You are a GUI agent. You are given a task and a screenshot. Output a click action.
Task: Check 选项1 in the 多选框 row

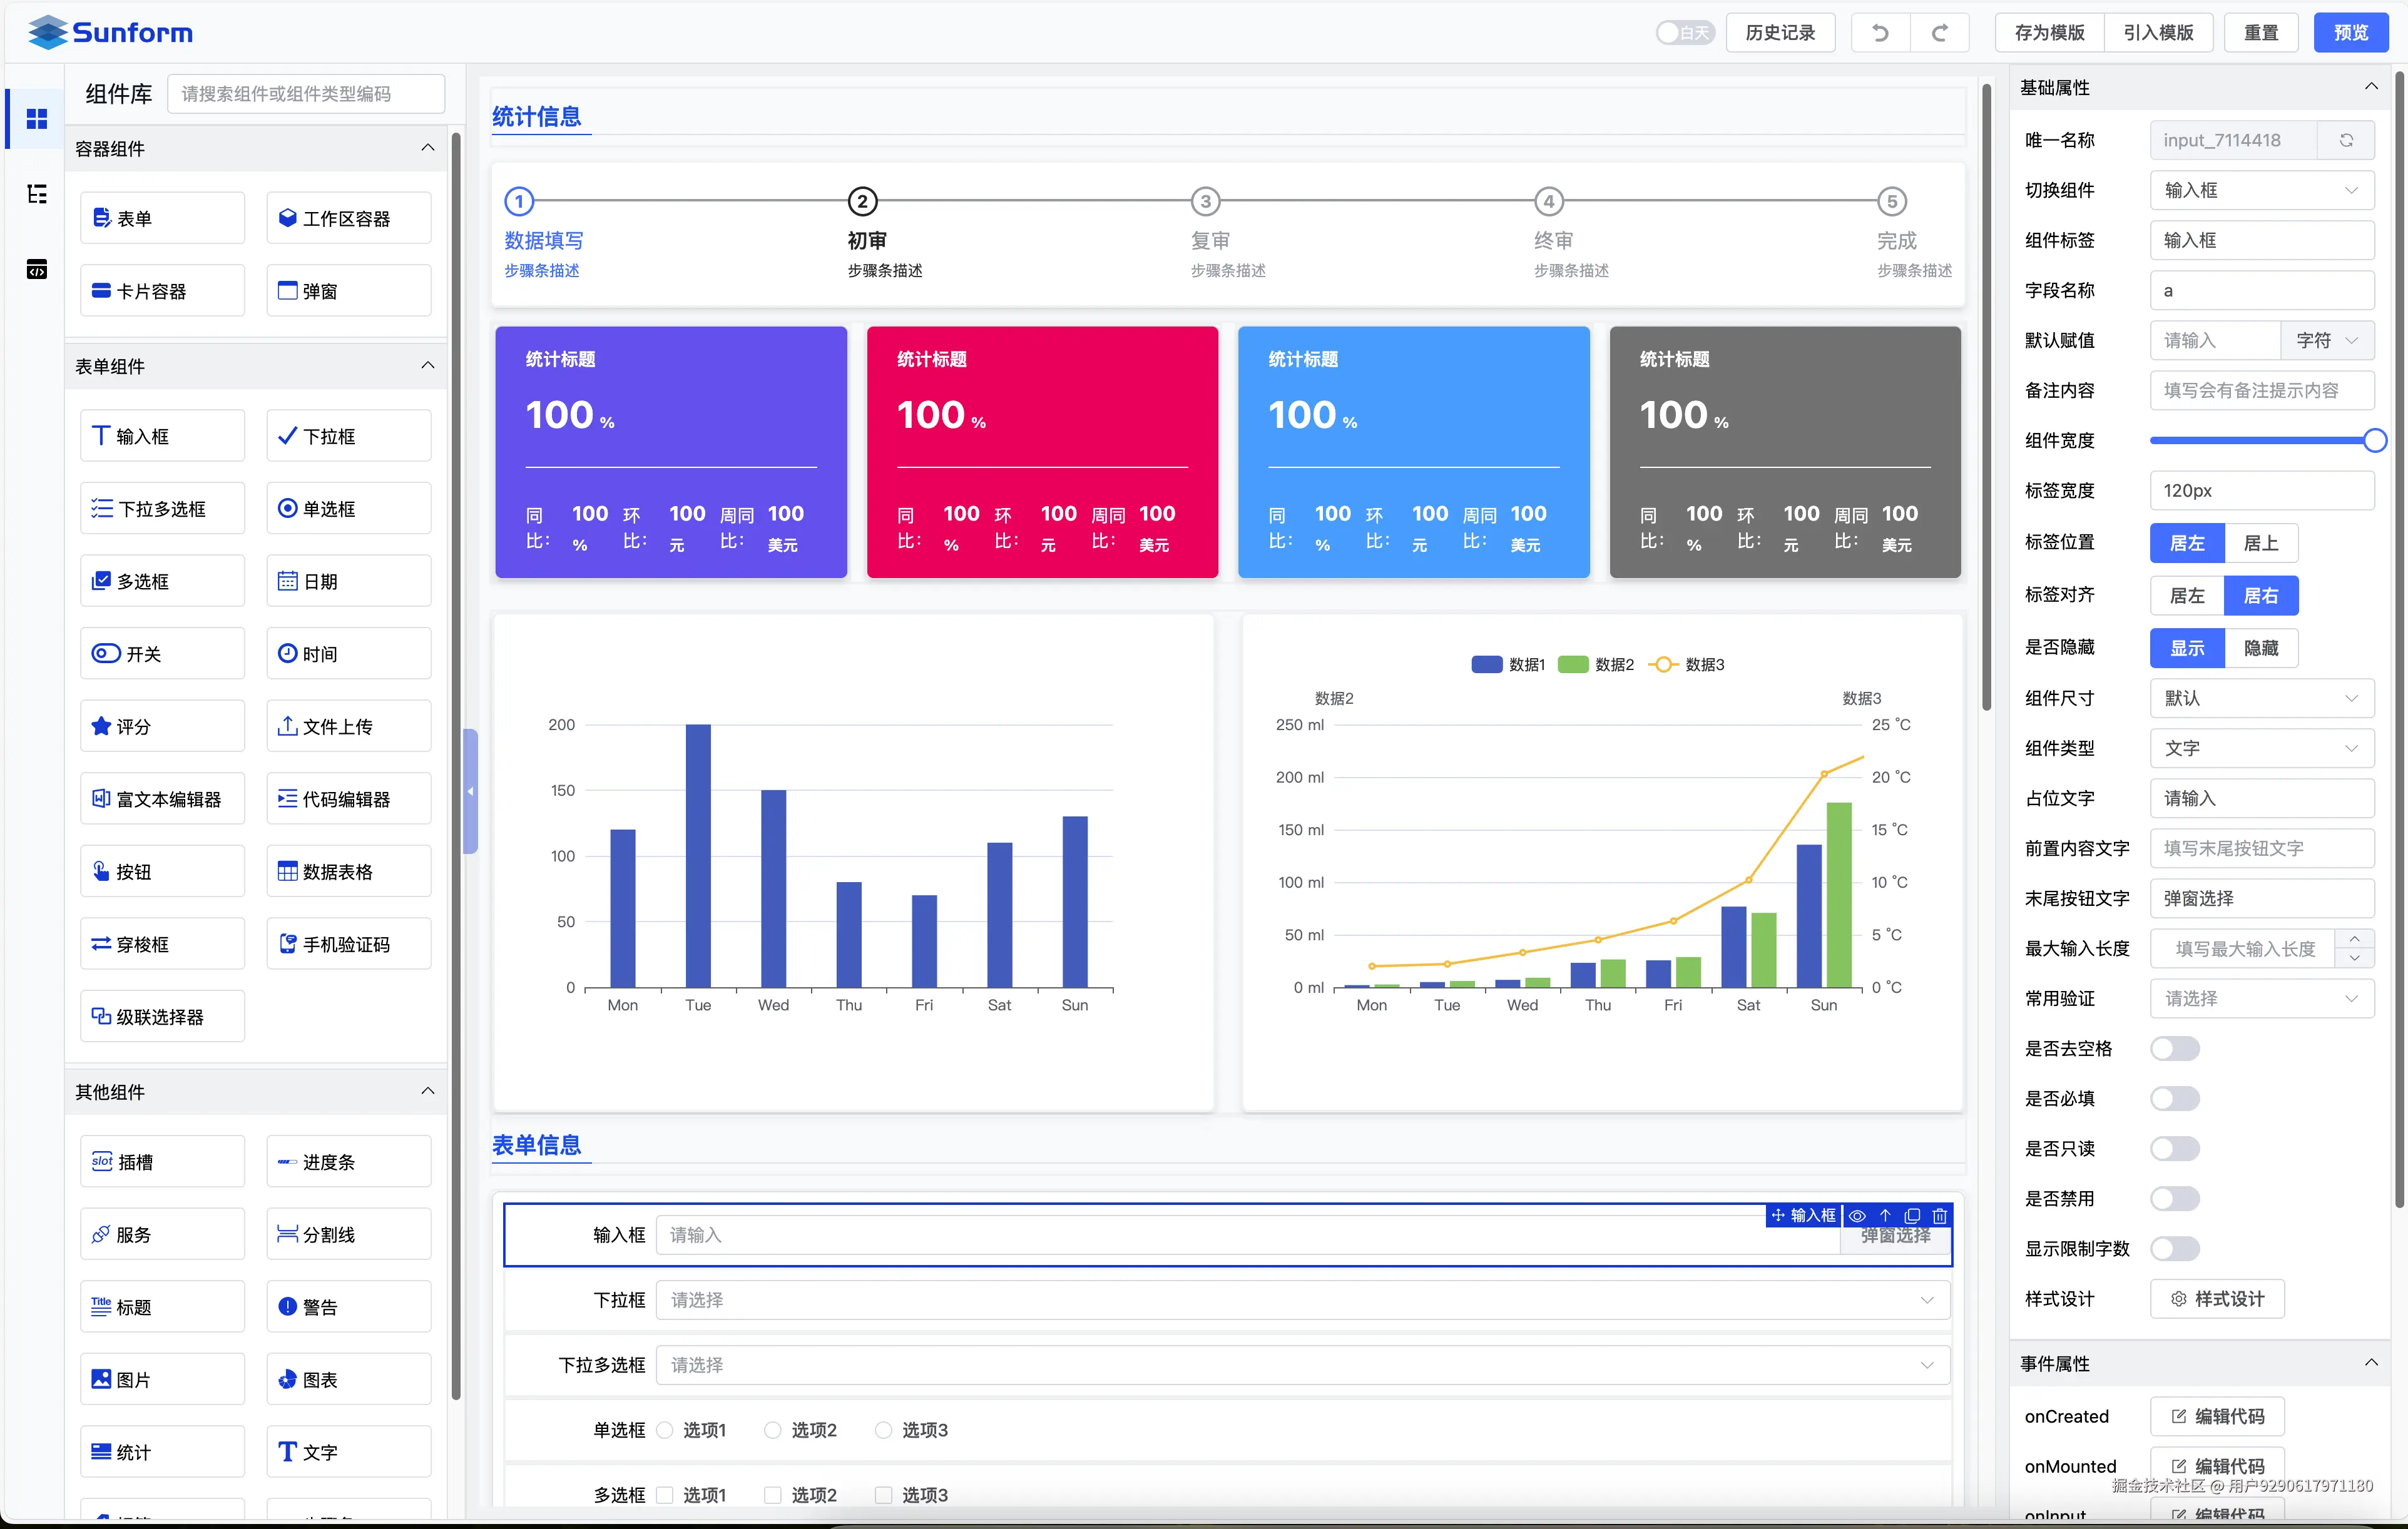click(x=665, y=1494)
